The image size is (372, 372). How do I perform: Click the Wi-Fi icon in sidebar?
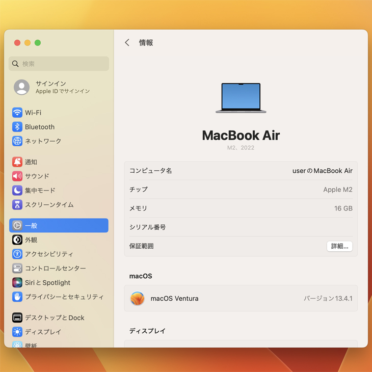pyautogui.click(x=17, y=113)
